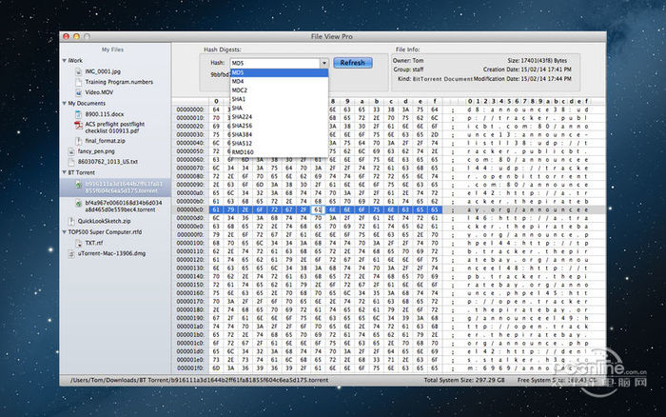Open the Video.MOV file icon
The width and height of the screenshot is (666, 417).
[x=76, y=91]
